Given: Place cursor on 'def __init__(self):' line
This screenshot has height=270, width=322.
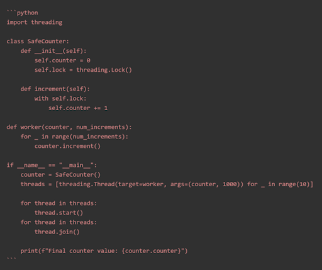Looking at the screenshot, I should [53, 51].
